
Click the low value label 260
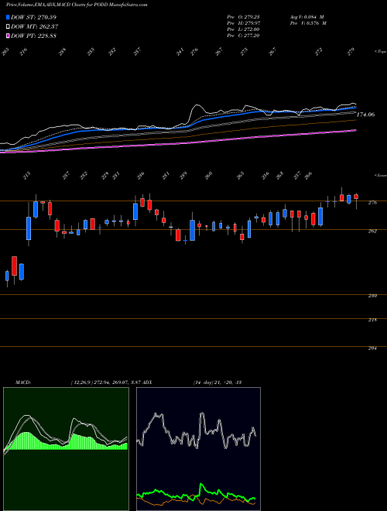click(x=208, y=176)
